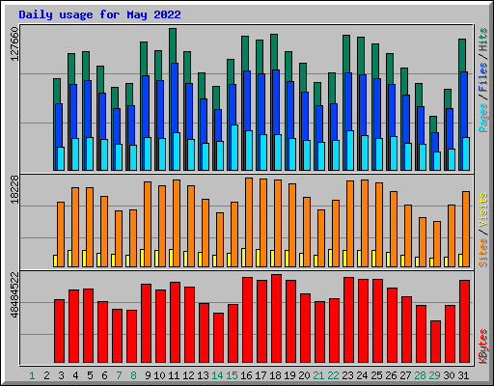The height and width of the screenshot is (386, 494).
Task: Click green weekend day label "21"
Action: pos(318,375)
